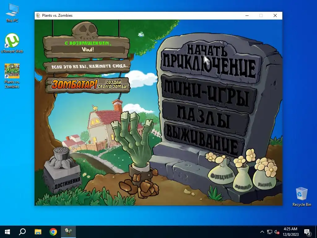Screen dimensions: 317x238
Task: Select the This PC desktop icon
Action: coord(12,13)
